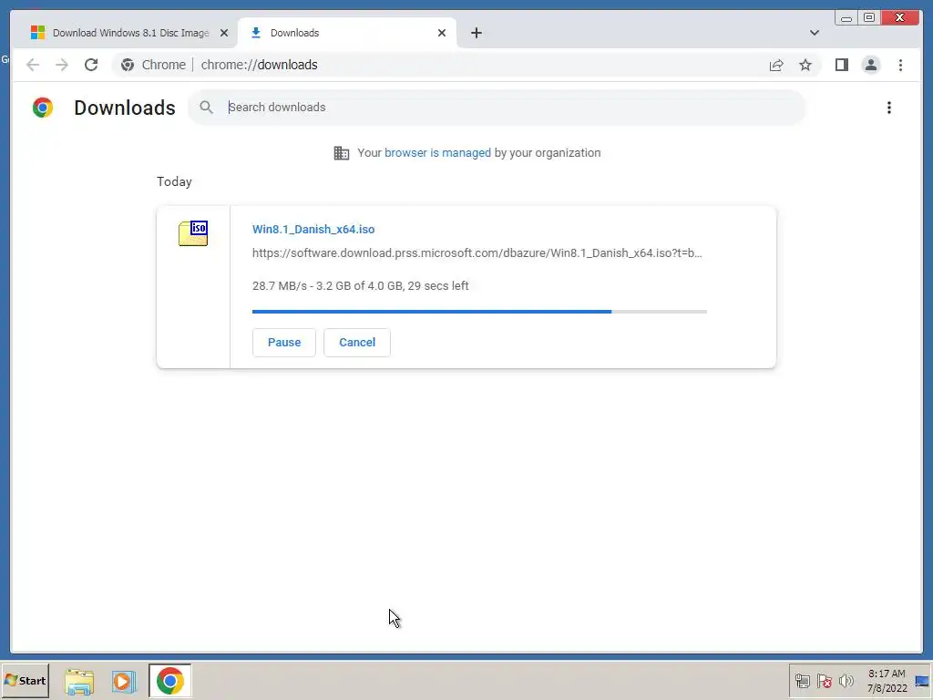Open the Win8.1_Danish_x64.iso file link
Viewport: 933px width, 700px height.
313,229
